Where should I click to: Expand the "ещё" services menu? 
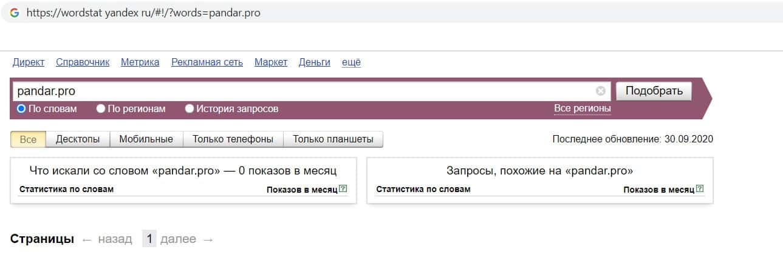pyautogui.click(x=351, y=62)
